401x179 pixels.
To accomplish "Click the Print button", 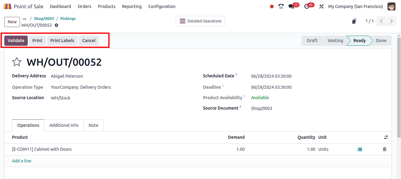I will [x=38, y=41].
